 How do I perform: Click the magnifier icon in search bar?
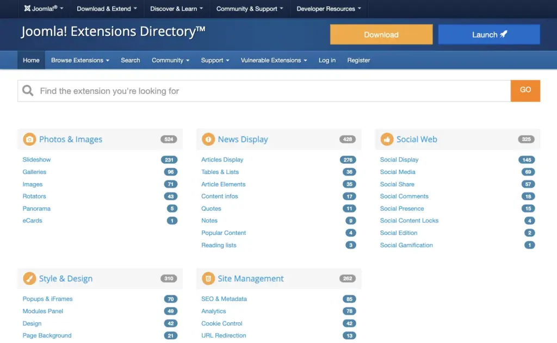pyautogui.click(x=28, y=91)
